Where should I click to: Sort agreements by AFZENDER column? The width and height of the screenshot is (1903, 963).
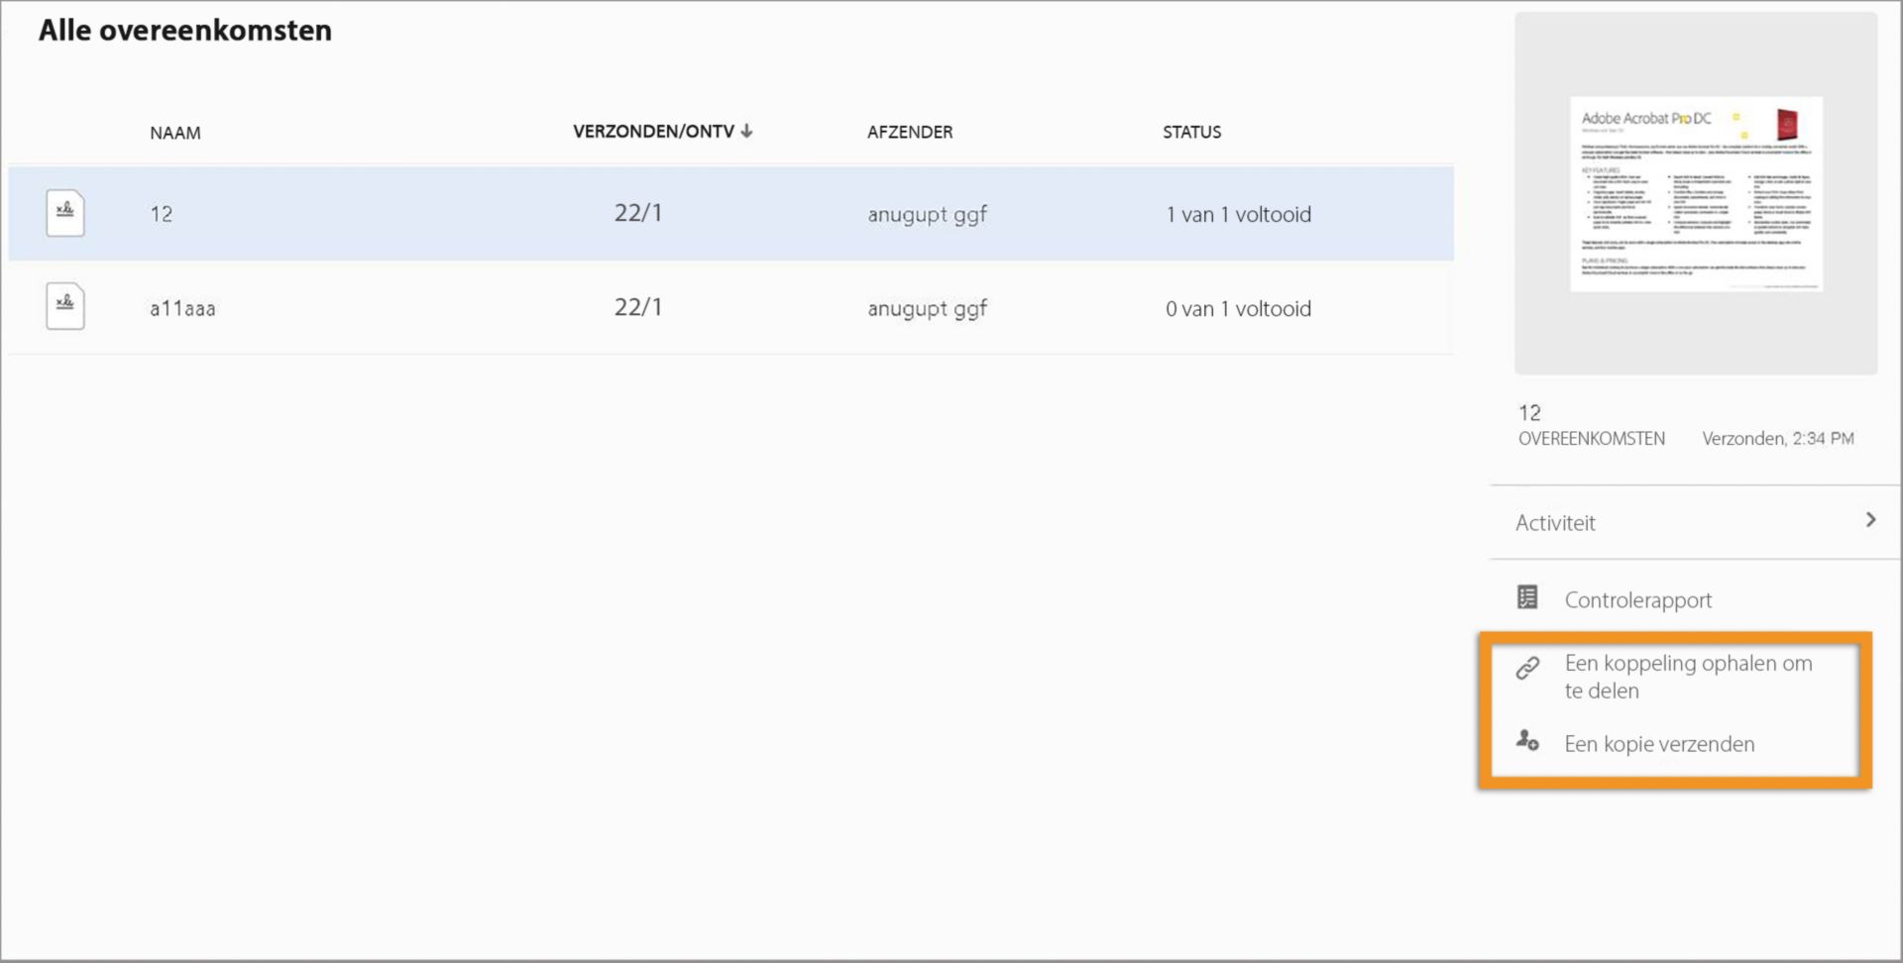pos(909,132)
